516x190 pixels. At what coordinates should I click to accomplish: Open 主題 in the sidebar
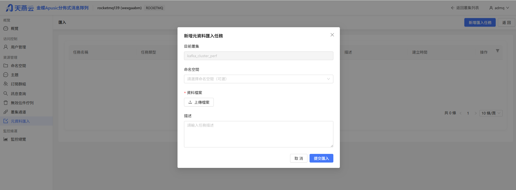26,75
